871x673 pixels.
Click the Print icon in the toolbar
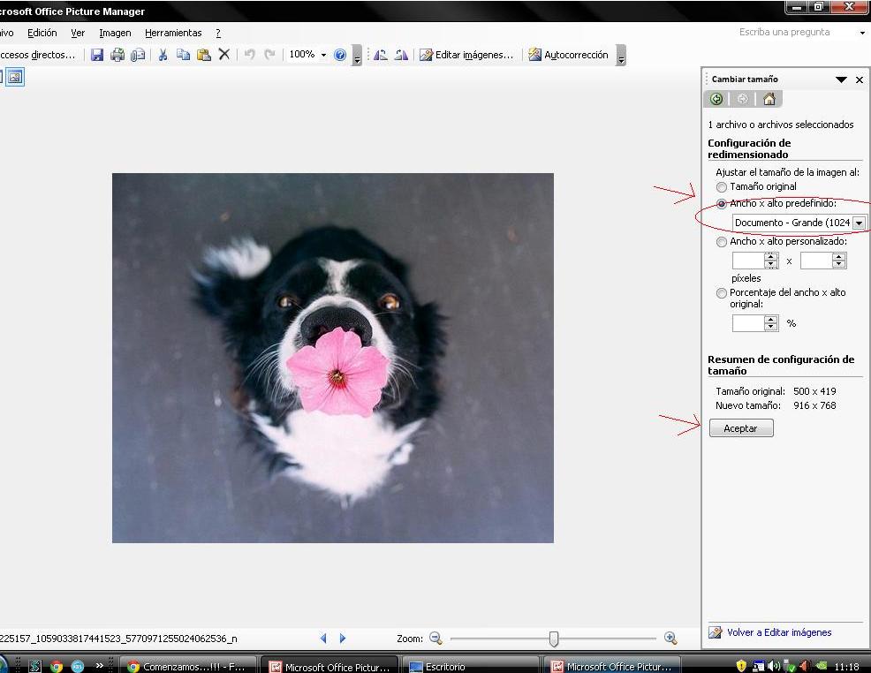[117, 55]
